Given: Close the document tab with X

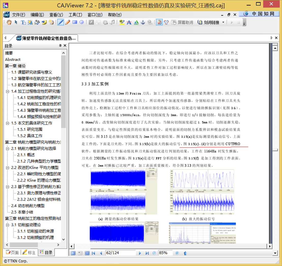Looking at the screenshot, I should click(x=276, y=38).
